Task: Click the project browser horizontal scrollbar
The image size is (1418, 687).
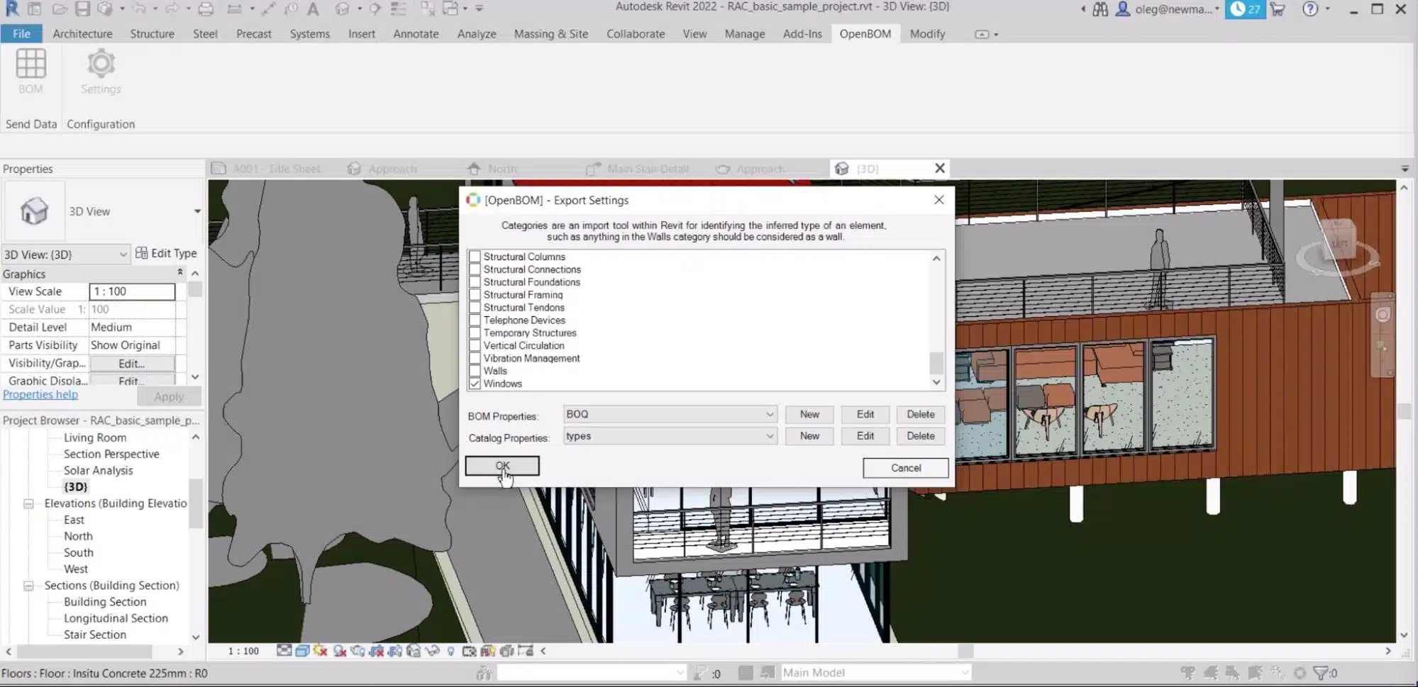Action: (x=84, y=651)
